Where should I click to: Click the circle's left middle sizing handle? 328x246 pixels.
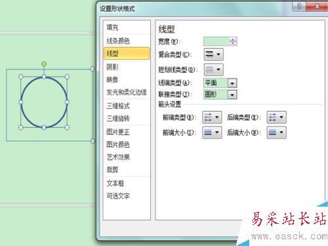(21, 102)
